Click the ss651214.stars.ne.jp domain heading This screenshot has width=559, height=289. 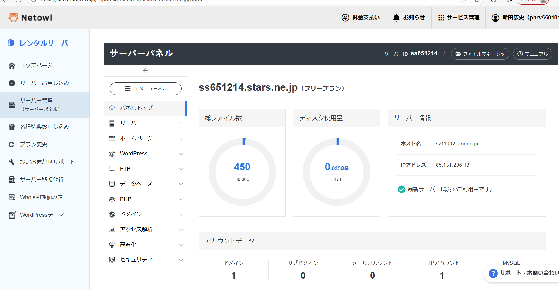point(248,87)
